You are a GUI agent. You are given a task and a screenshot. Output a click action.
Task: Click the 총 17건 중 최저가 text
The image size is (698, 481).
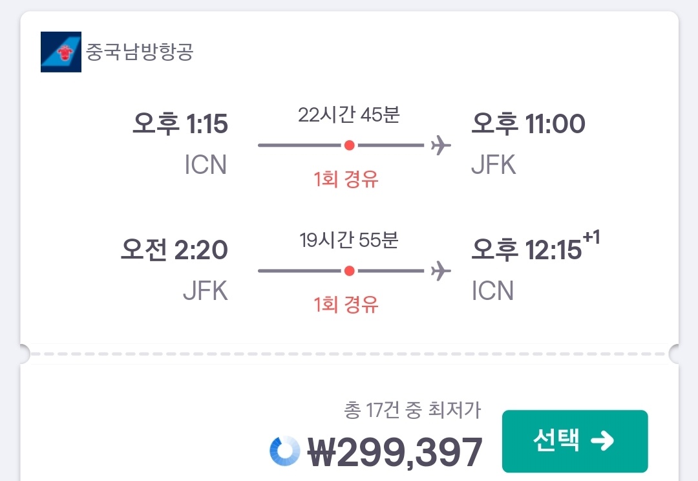tap(412, 410)
